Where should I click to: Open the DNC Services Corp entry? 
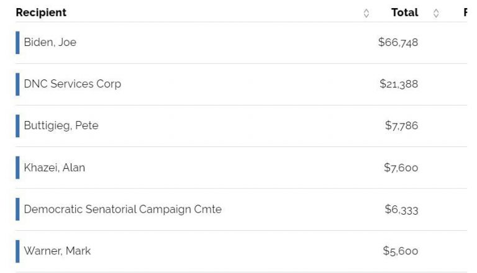coord(72,84)
